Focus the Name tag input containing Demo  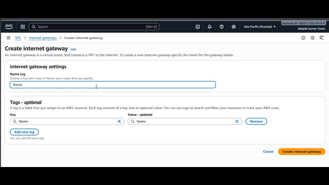pyautogui.click(x=113, y=85)
